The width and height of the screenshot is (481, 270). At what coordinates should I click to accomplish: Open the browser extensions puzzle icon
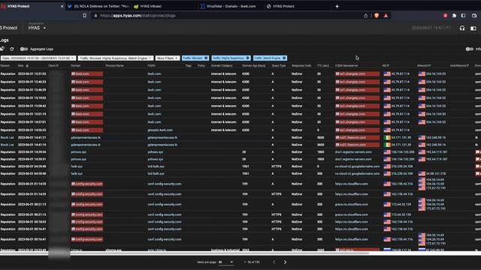coord(454,16)
